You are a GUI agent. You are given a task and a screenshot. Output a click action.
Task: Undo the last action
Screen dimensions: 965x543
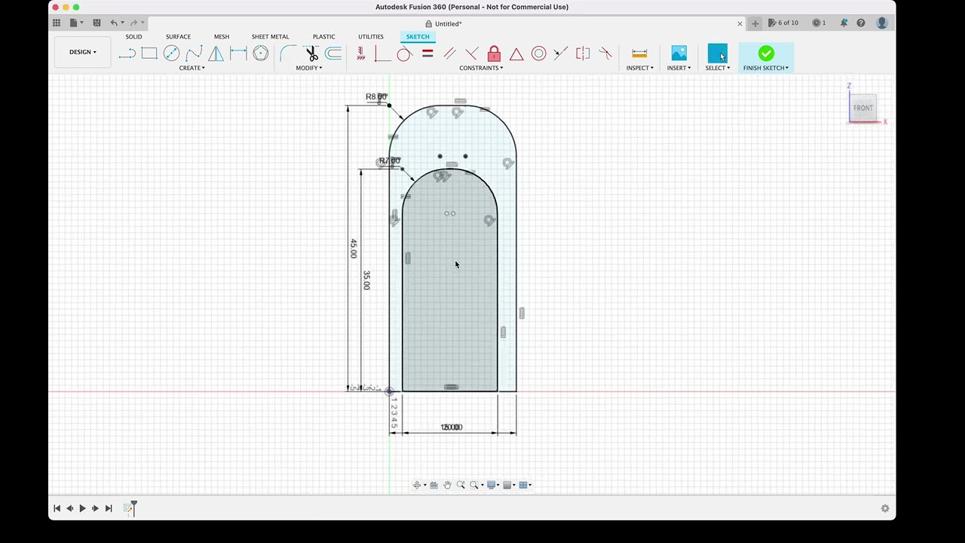coord(114,23)
